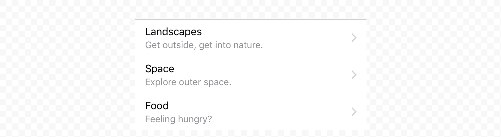
Task: Open the Space category
Action: point(251,75)
